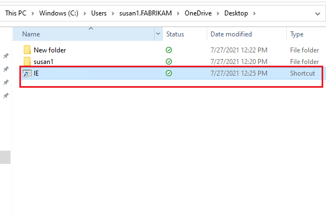Expand chevron after Users in path
Screen dimensions: 326x218
(x=113, y=13)
